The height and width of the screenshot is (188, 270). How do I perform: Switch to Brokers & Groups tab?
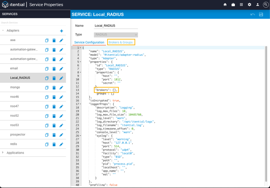pyautogui.click(x=121, y=42)
